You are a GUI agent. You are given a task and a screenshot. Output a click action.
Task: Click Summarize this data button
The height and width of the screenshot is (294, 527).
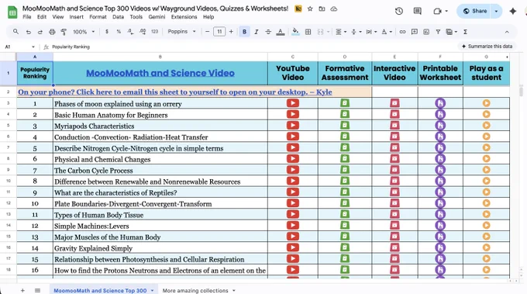pyautogui.click(x=487, y=47)
